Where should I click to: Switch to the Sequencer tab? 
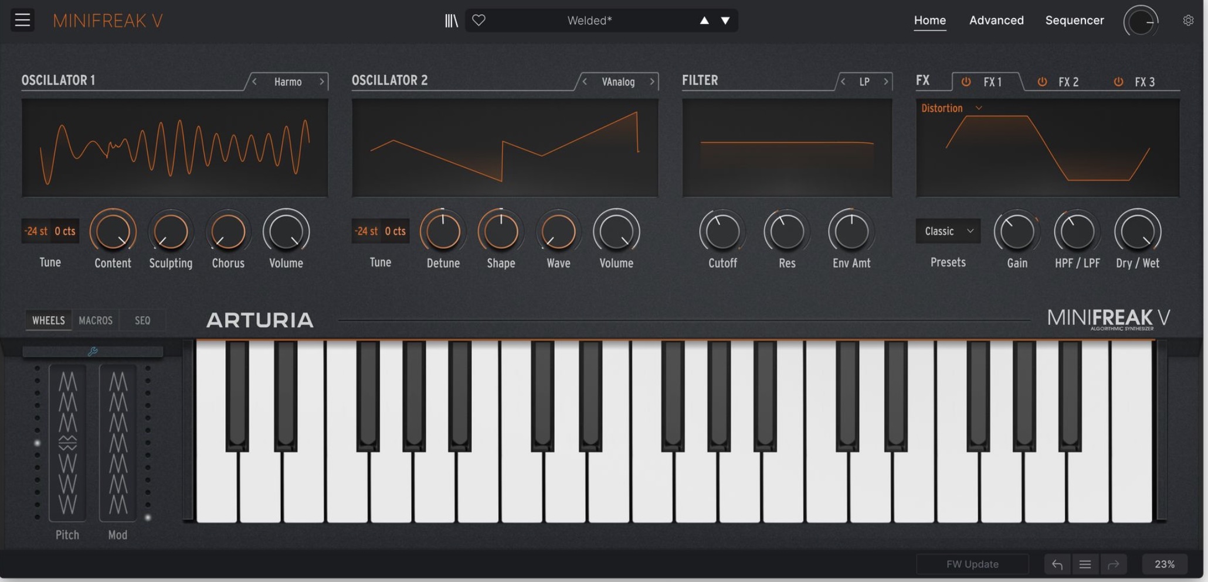pos(1074,20)
